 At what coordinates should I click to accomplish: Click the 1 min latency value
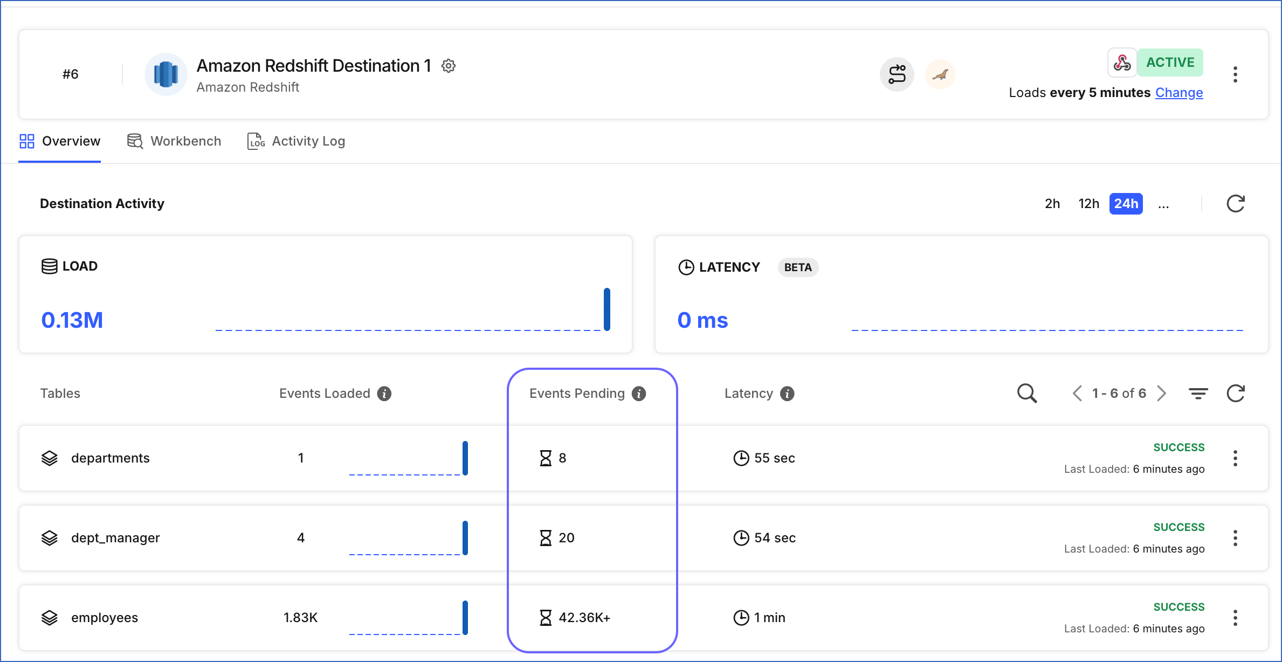point(769,618)
